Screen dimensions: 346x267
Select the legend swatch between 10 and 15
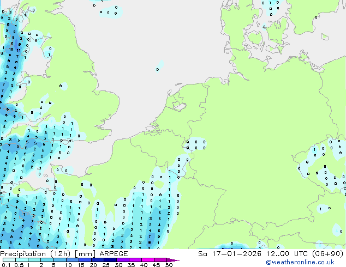72,260
